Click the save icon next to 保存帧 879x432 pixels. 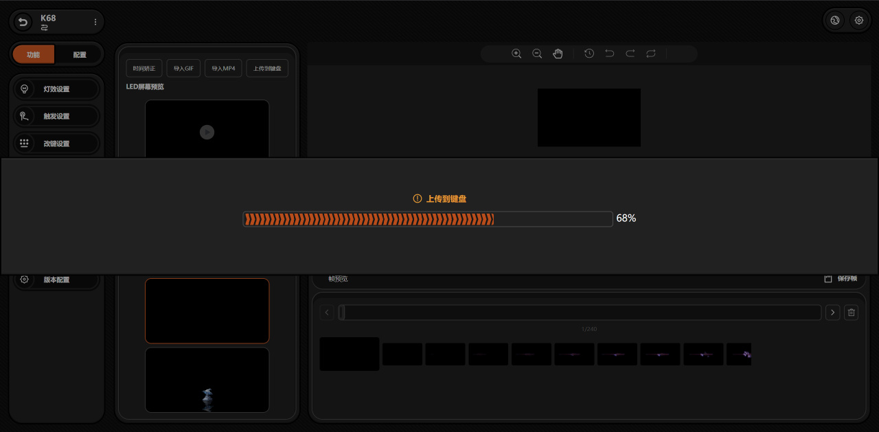click(x=828, y=279)
